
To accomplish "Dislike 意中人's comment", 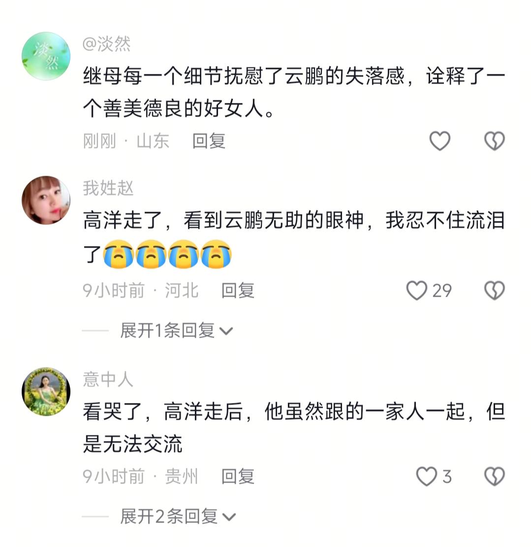I will (495, 477).
